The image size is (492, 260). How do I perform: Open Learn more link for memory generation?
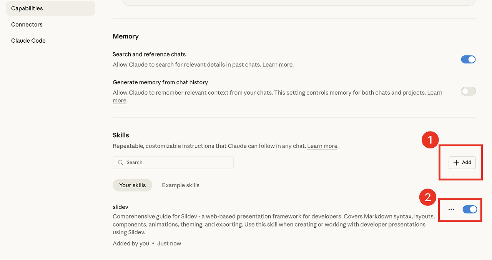point(435,93)
